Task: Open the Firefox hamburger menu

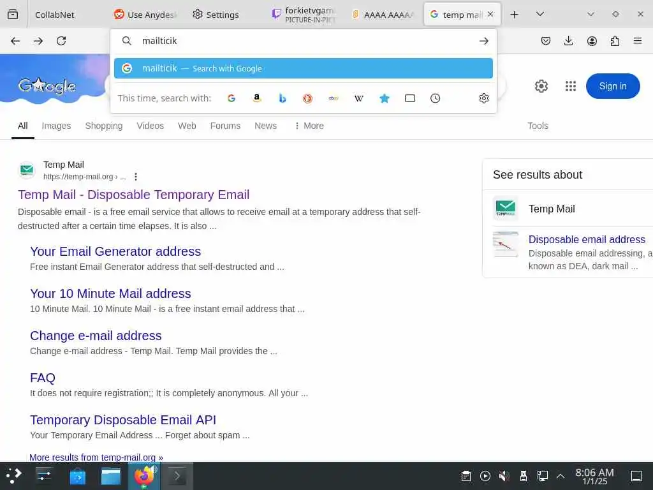Action: (x=638, y=41)
